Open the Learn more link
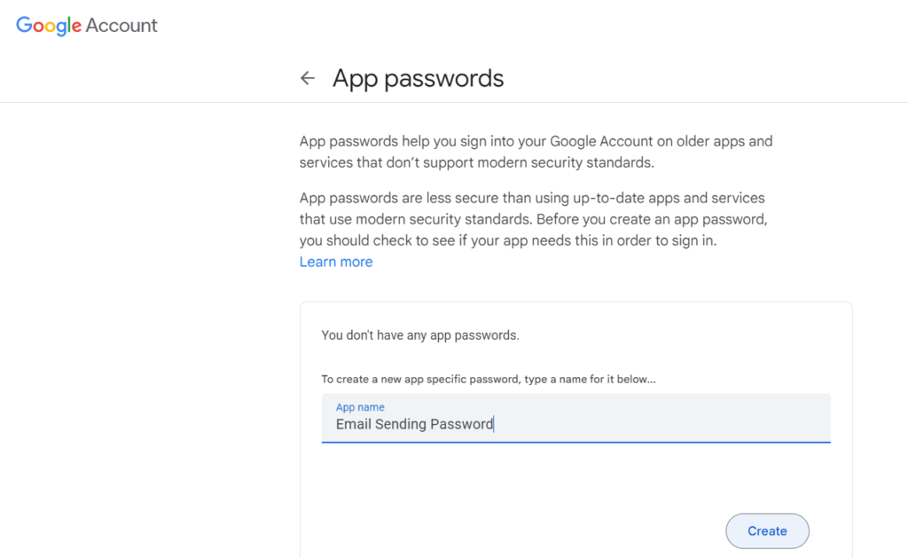908x558 pixels. [x=336, y=262]
